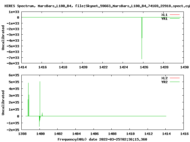Image resolution: width=190 pixels, height=142 pixels.
Task: Click the 1420 x-axis tick label
Action: tap(83, 67)
